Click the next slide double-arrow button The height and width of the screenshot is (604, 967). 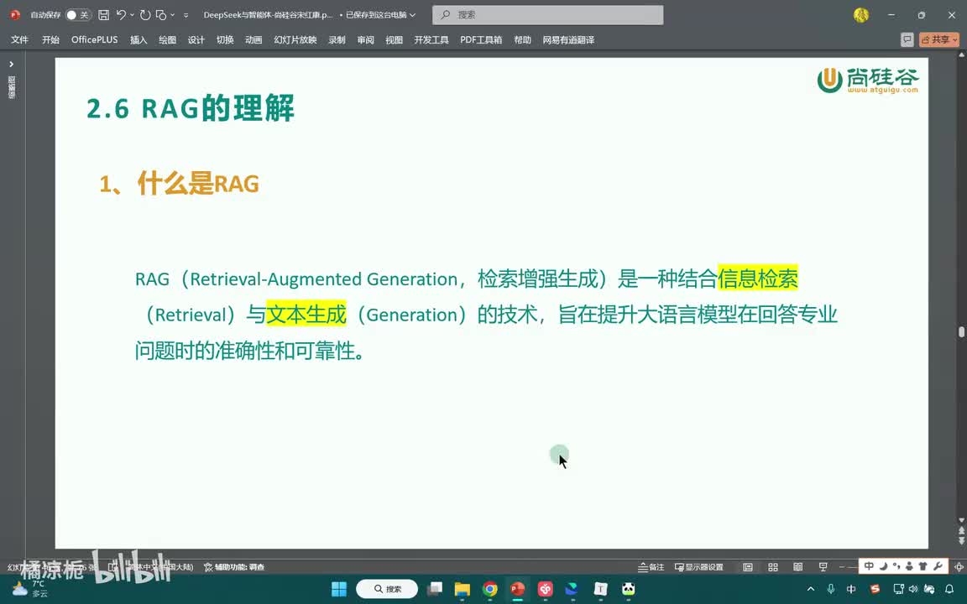coord(961,541)
